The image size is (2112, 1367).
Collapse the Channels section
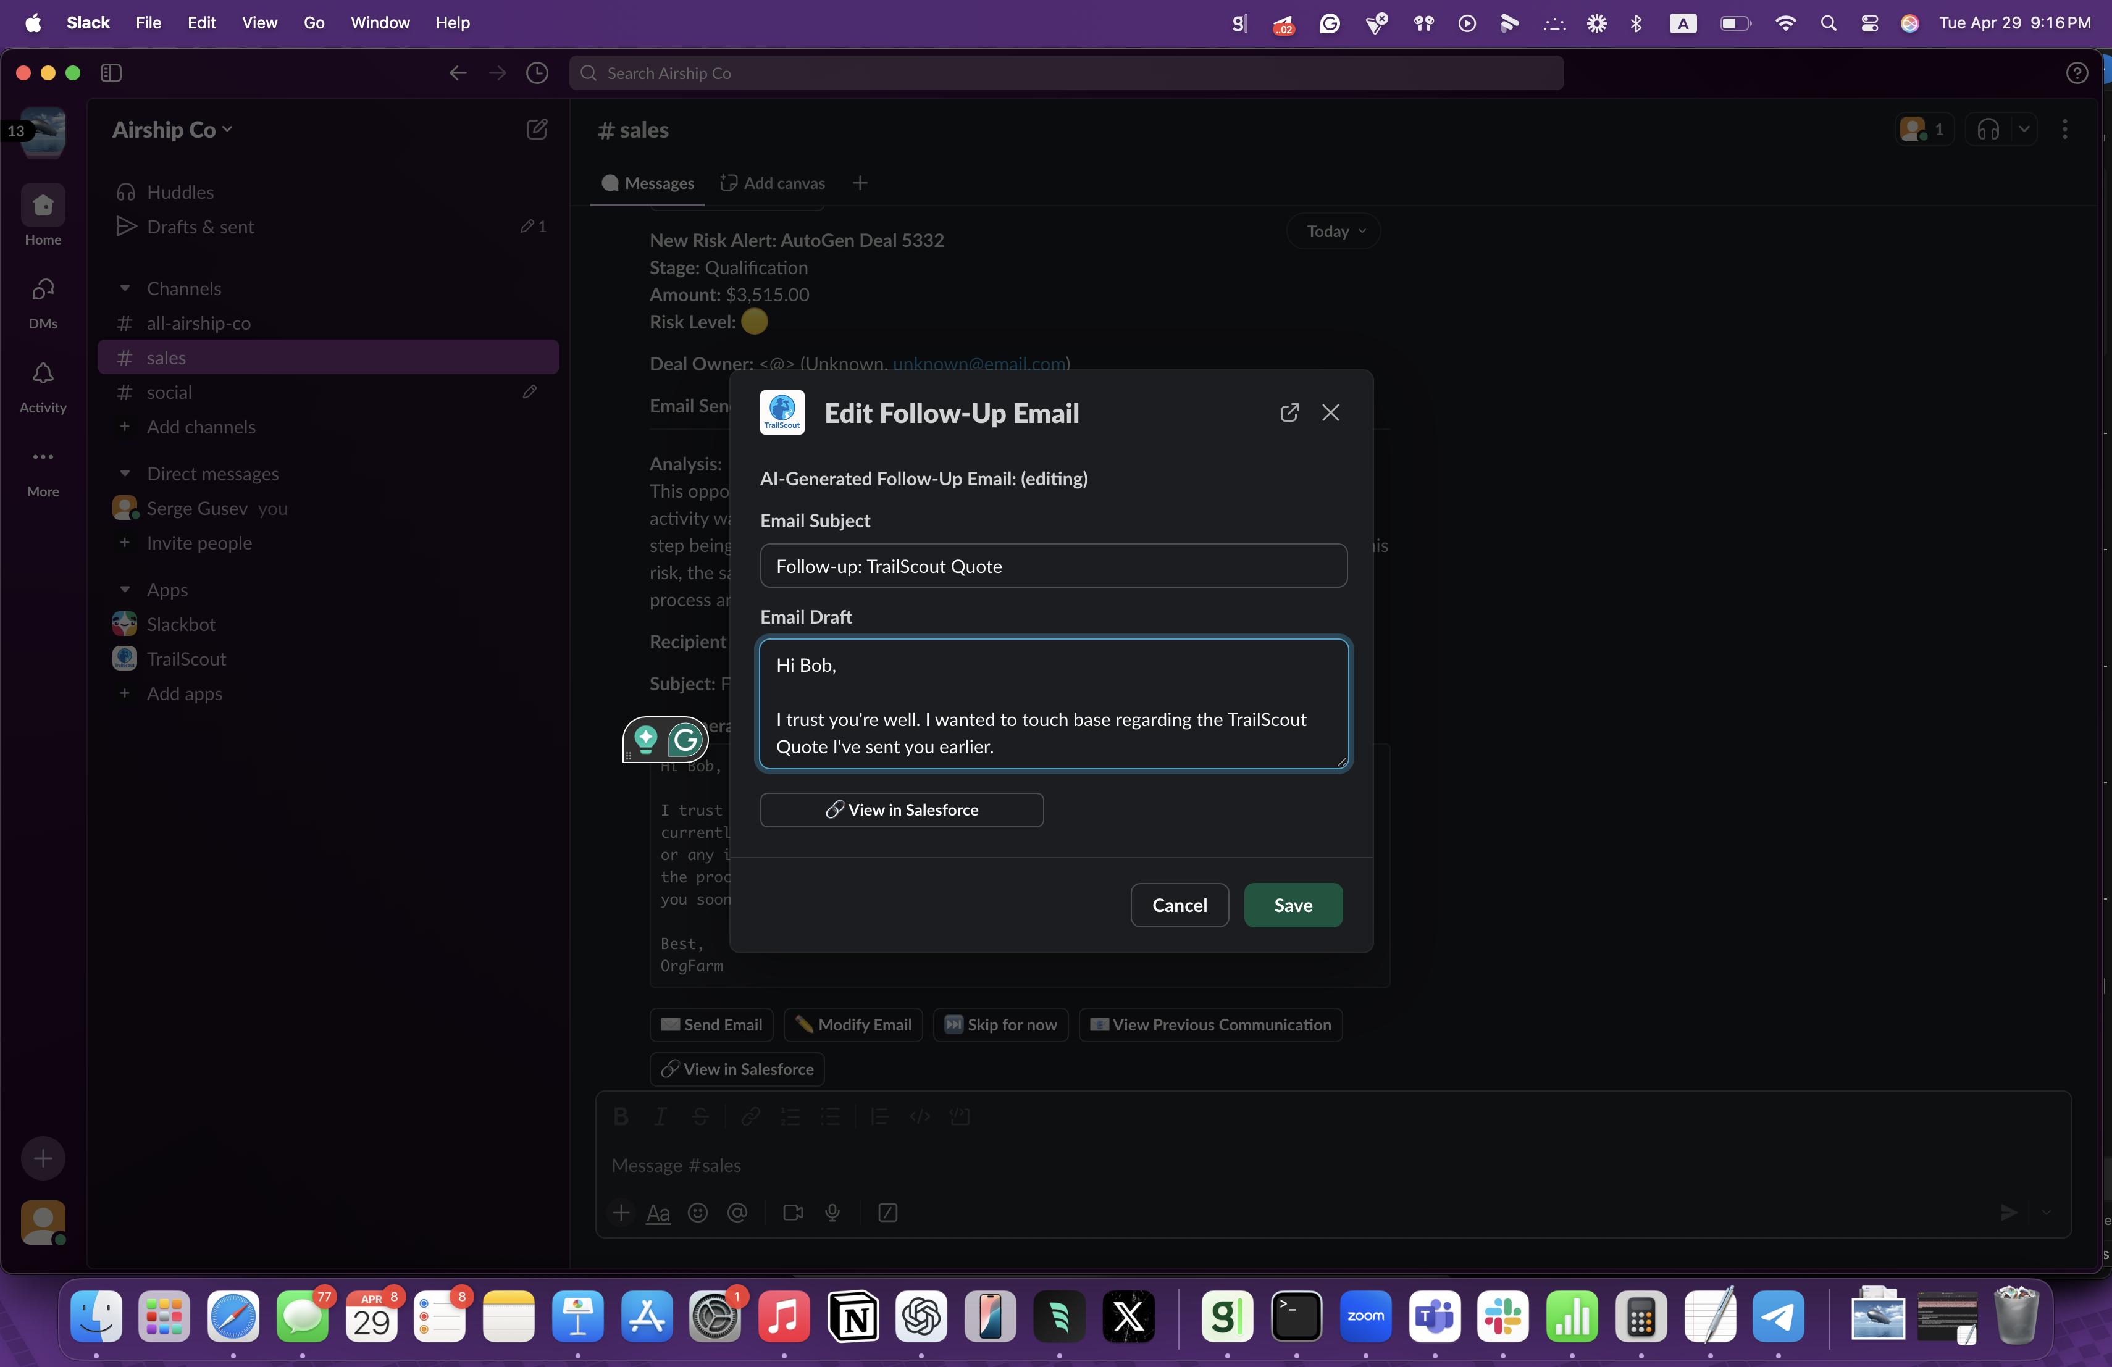click(x=125, y=288)
